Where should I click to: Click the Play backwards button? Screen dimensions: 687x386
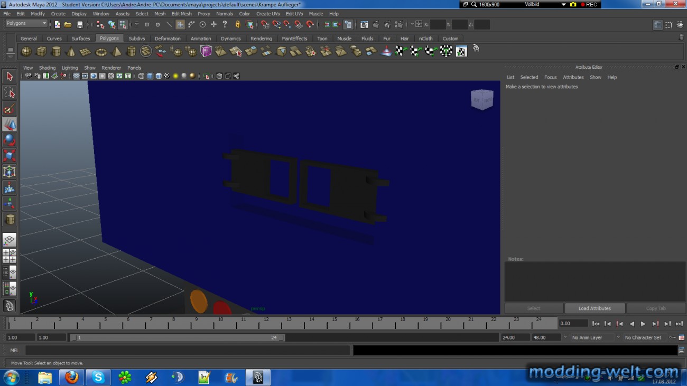[632, 324]
